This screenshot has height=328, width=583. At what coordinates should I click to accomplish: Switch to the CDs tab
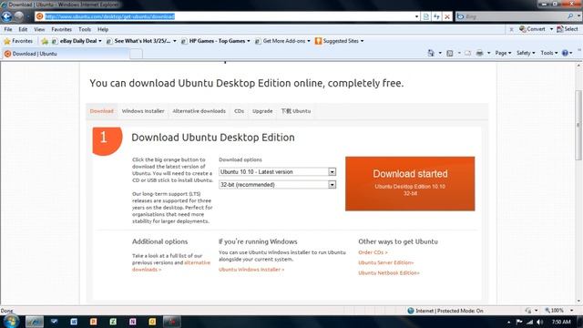point(239,111)
